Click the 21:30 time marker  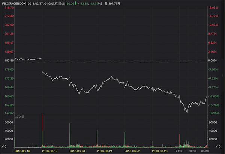180,151
